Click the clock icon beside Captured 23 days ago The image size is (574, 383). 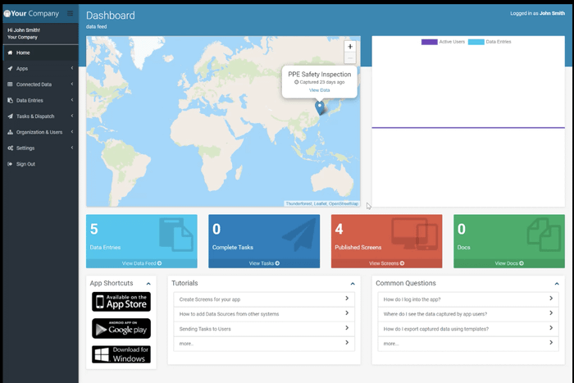[x=297, y=82]
